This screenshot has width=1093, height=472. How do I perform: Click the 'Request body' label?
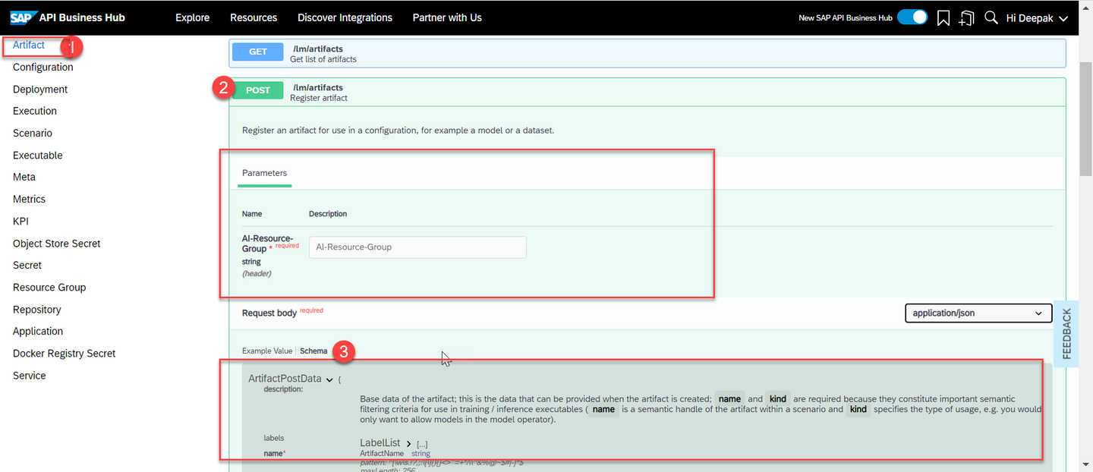pyautogui.click(x=269, y=313)
